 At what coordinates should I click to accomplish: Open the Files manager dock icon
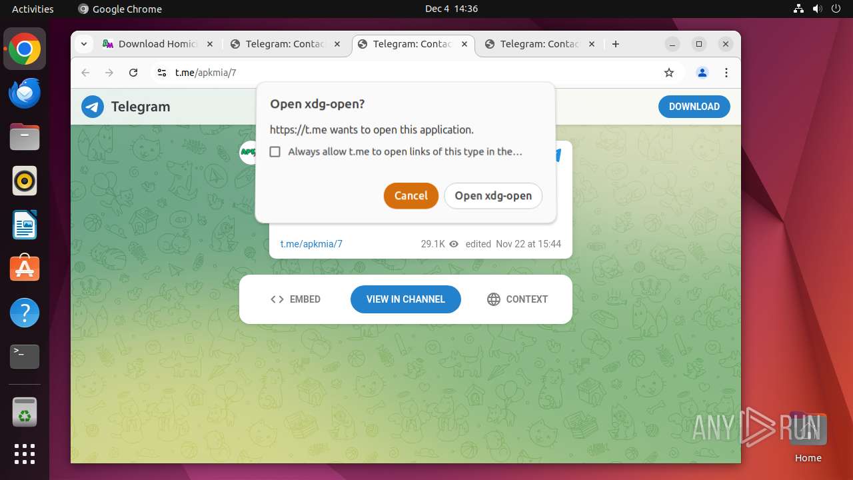coord(25,137)
